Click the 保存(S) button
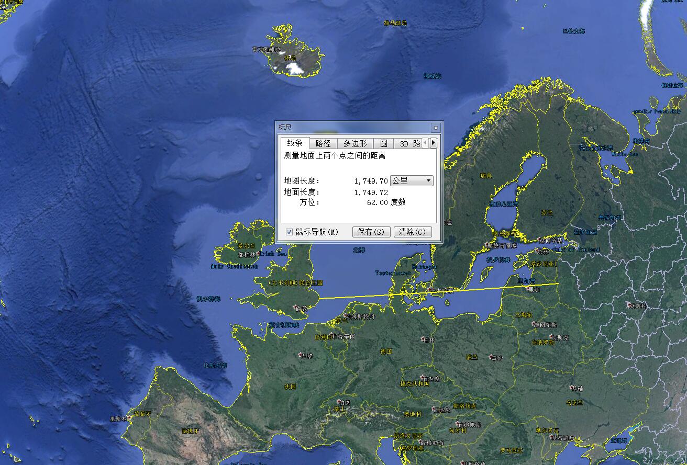 [371, 232]
